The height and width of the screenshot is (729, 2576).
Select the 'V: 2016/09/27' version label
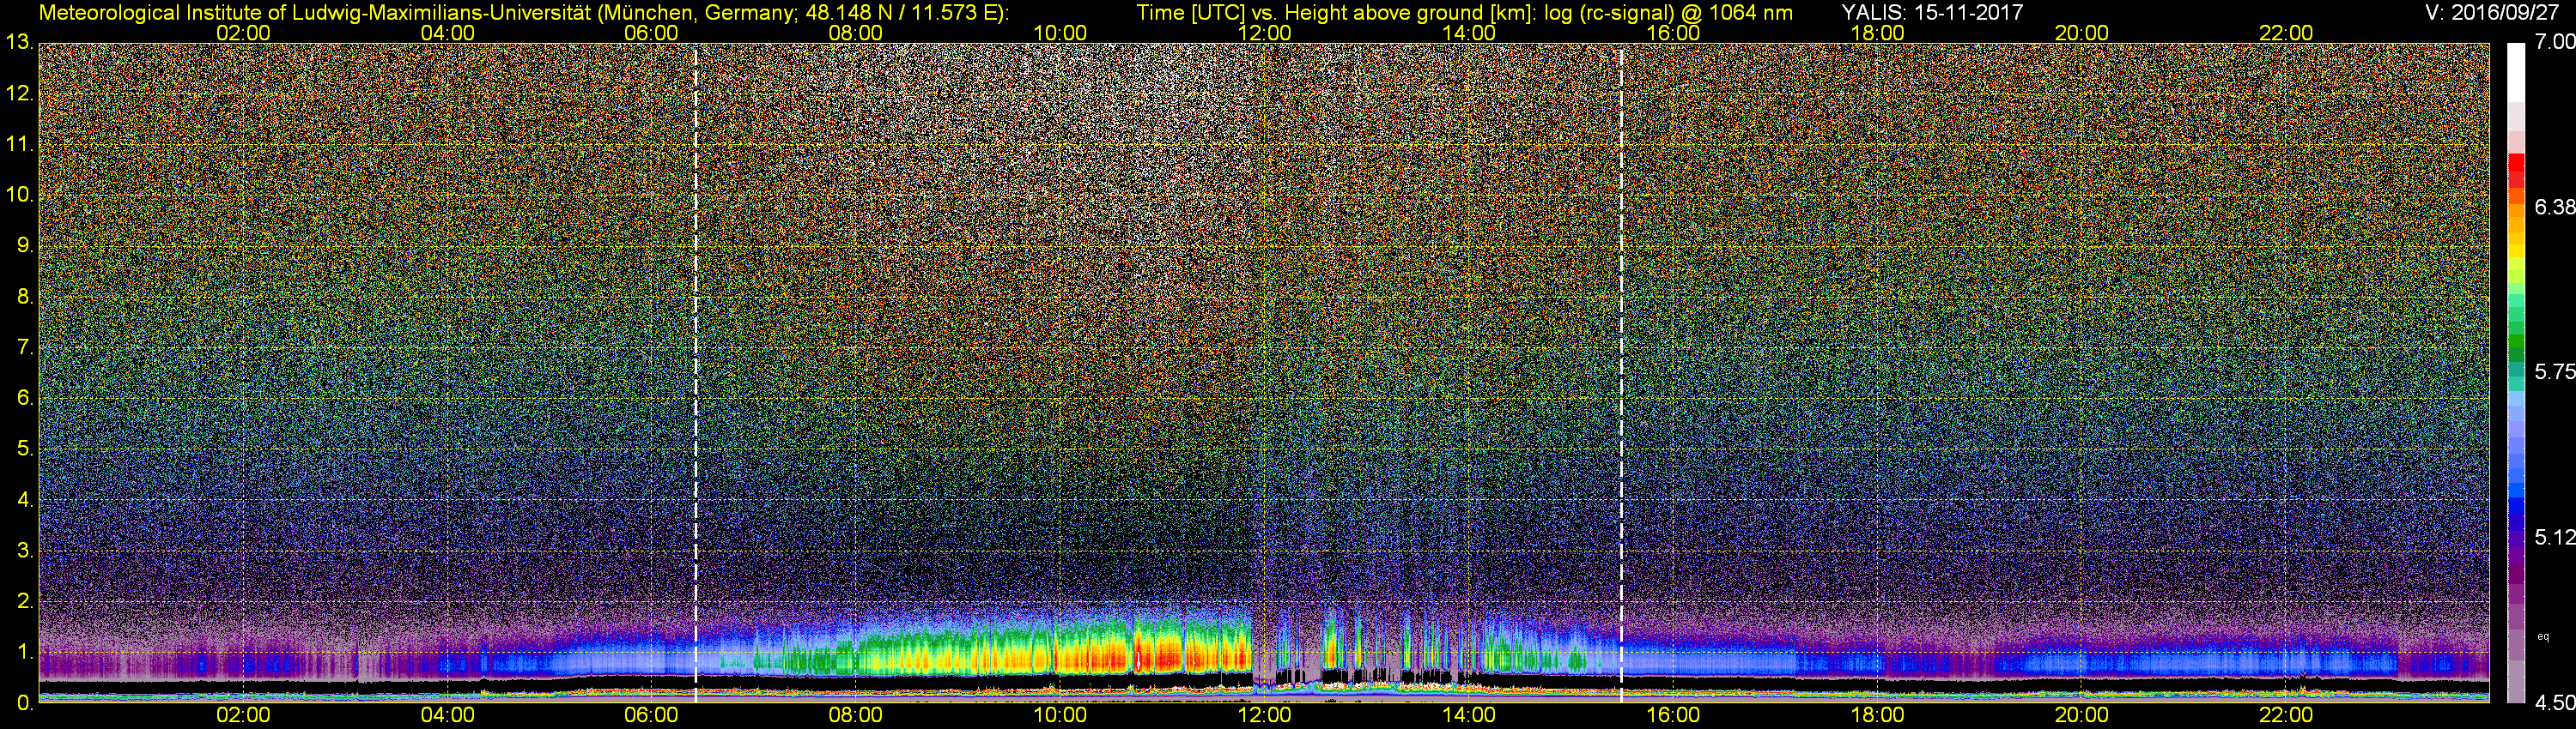(2490, 13)
